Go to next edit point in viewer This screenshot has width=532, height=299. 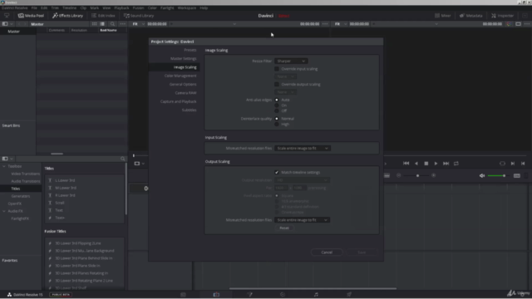pos(513,164)
